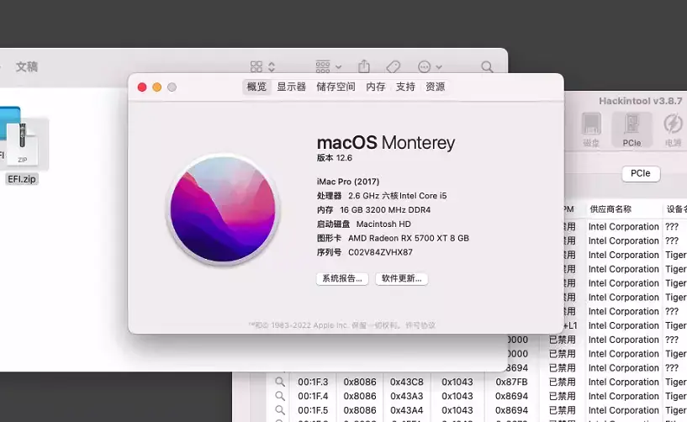Select the PCIe icon in Hackintool toolbar
687x422 pixels.
[632, 129]
